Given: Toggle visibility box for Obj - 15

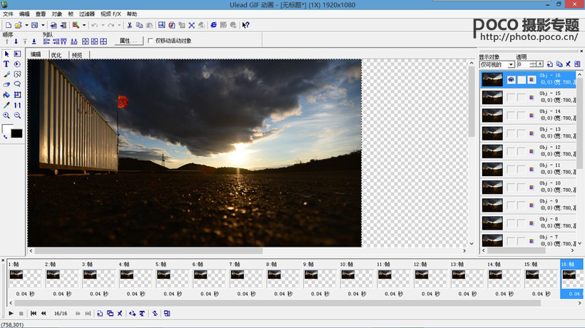Looking at the screenshot, I should (511, 98).
